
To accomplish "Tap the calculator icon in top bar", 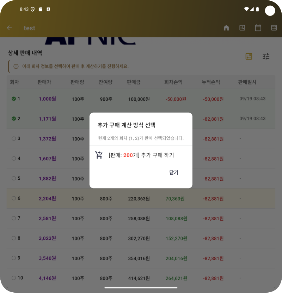I will tap(274, 28).
